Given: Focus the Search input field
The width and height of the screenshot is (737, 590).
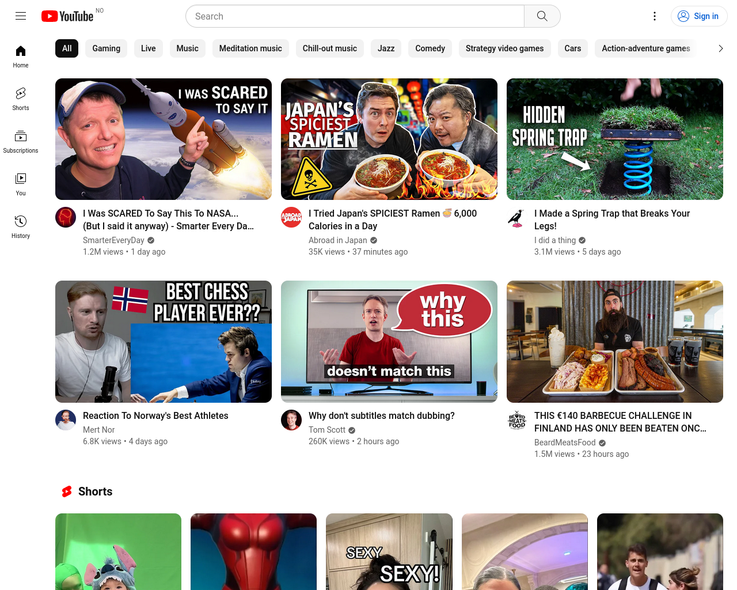Looking at the screenshot, I should (355, 16).
